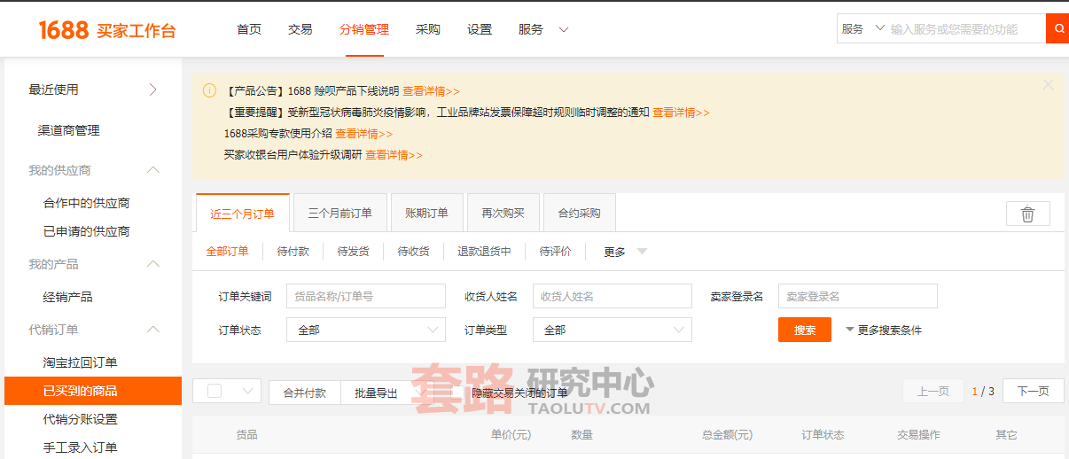Expand the 服务 menu chevron in top nav
The image size is (1069, 459).
click(564, 30)
